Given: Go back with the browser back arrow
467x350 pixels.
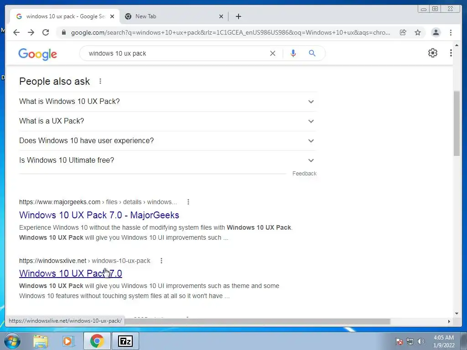Looking at the screenshot, I should point(16,32).
